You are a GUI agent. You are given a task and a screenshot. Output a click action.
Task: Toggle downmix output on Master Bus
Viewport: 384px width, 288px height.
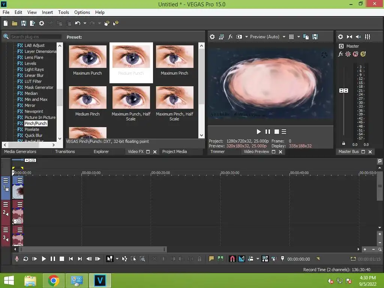tap(349, 37)
